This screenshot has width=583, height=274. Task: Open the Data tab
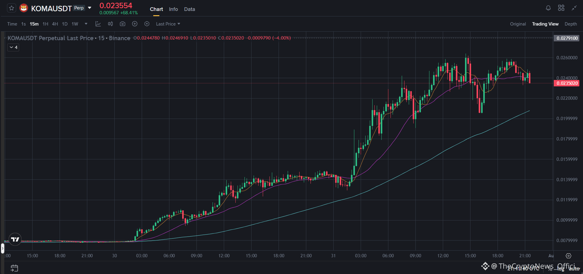pos(189,9)
